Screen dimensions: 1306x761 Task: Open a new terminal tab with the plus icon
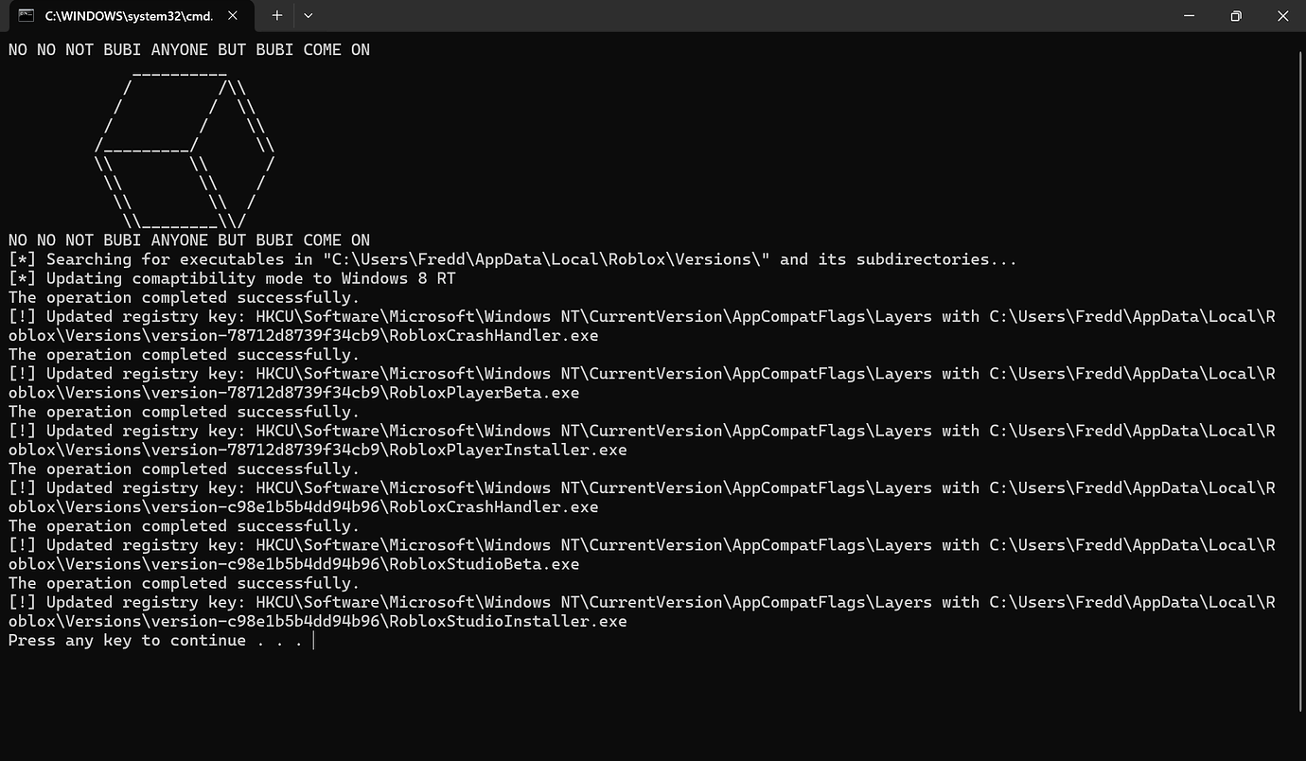pyautogui.click(x=276, y=15)
